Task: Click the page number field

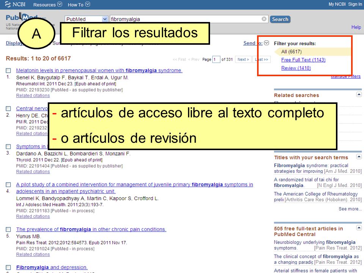Action: coord(216,60)
